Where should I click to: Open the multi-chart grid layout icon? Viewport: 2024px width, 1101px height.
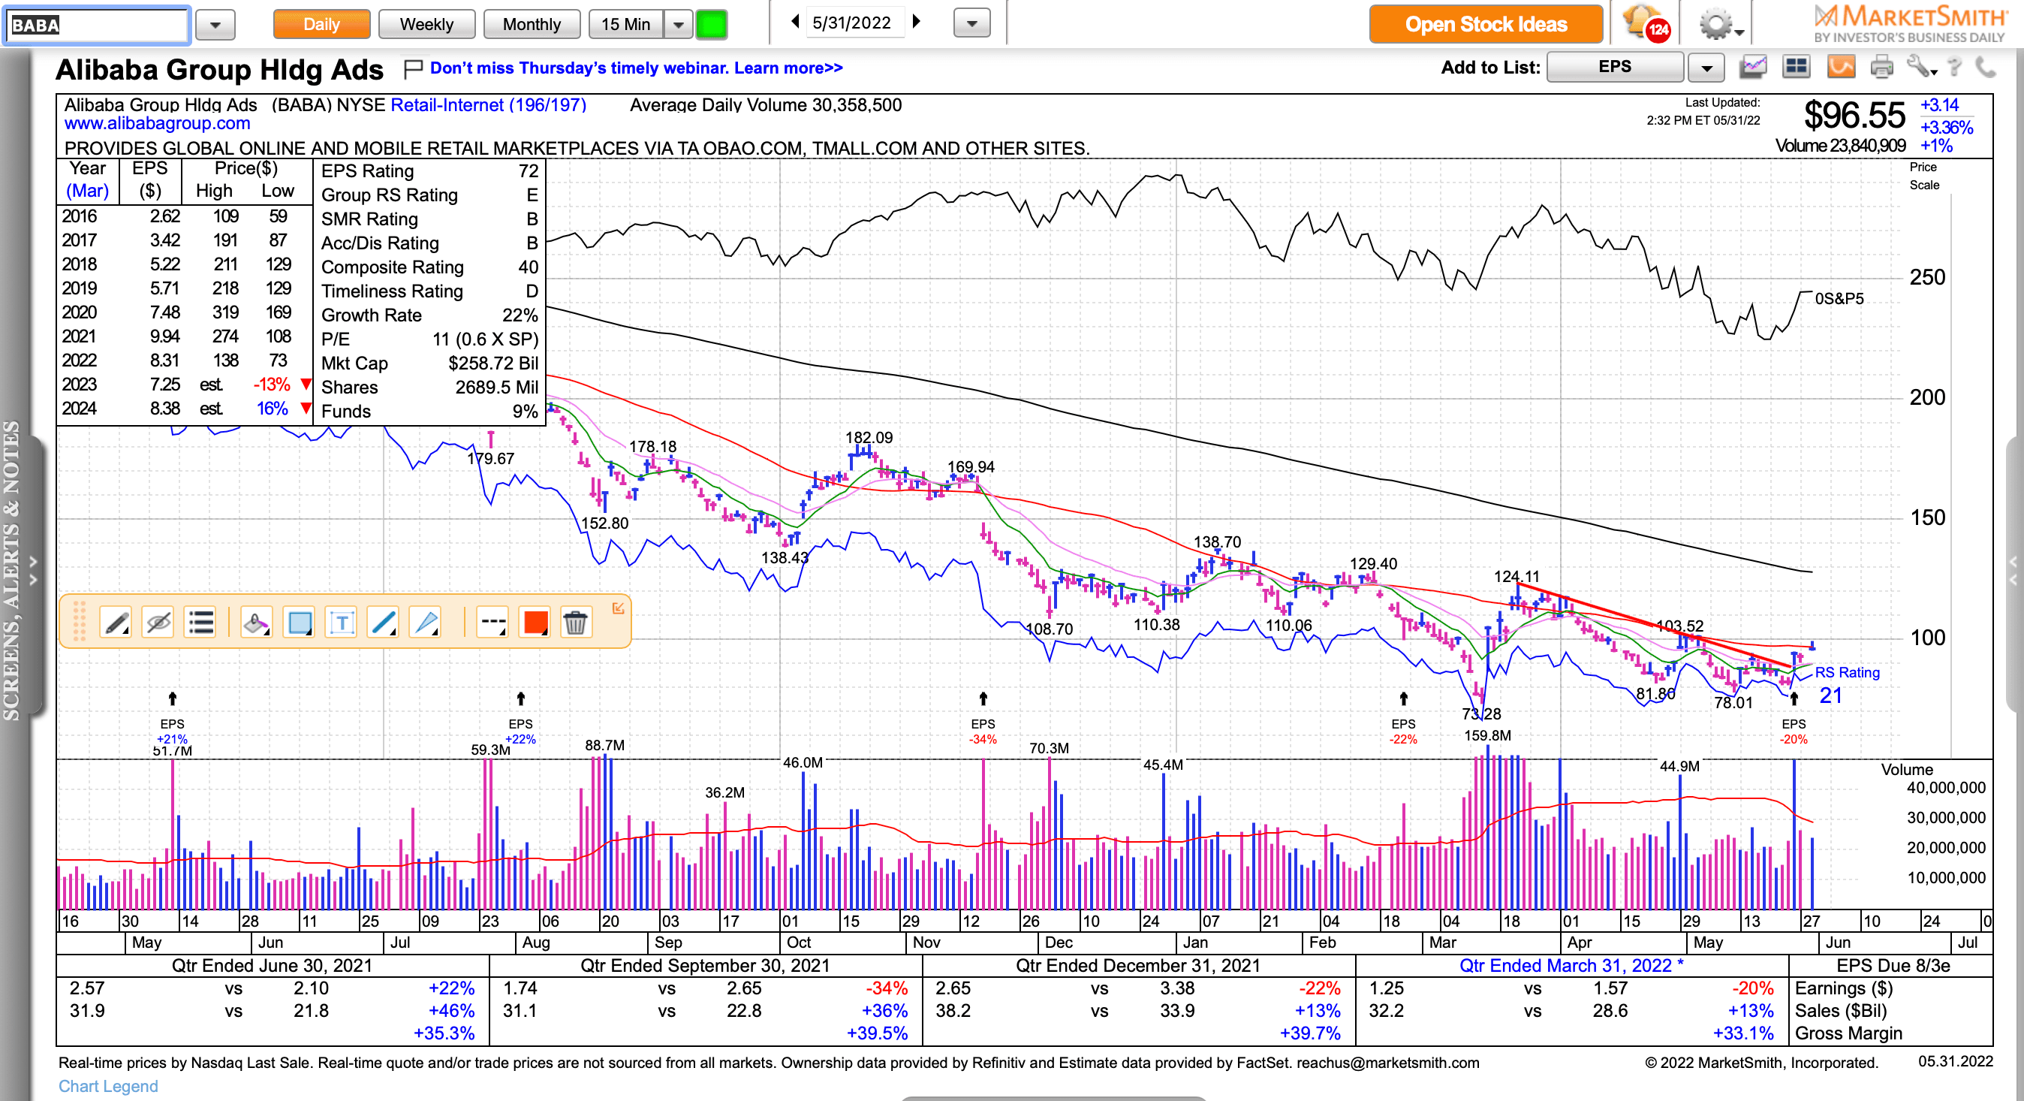(x=1796, y=68)
